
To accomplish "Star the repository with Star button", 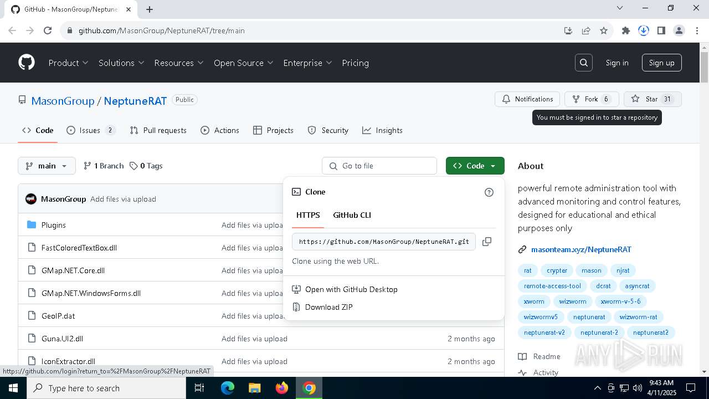I will (653, 99).
